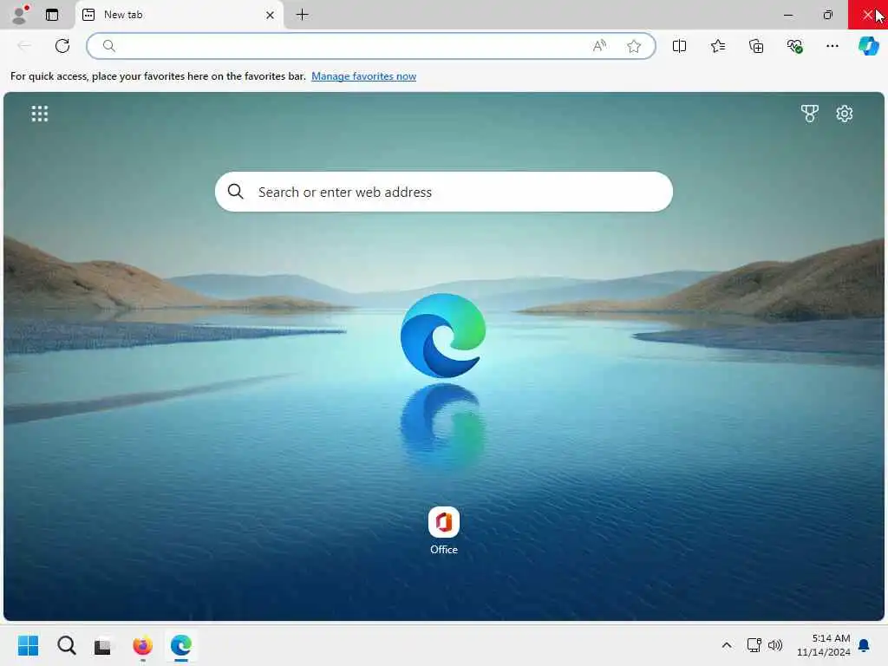The height and width of the screenshot is (666, 888).
Task: Open Task View on taskbar
Action: coord(102,645)
